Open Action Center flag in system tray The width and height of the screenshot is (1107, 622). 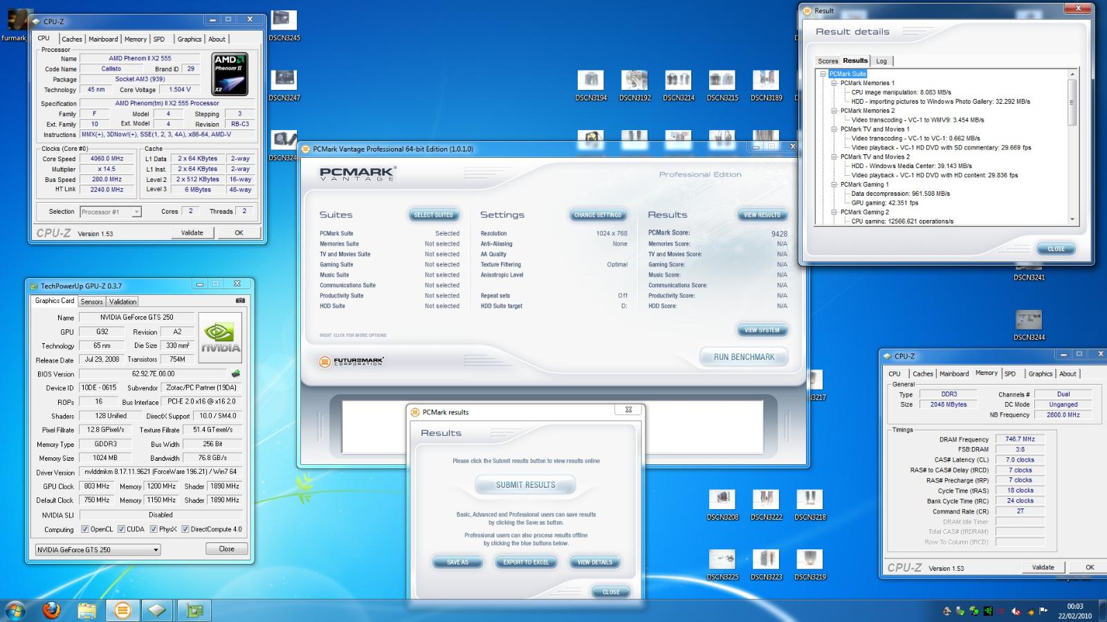point(1043,611)
